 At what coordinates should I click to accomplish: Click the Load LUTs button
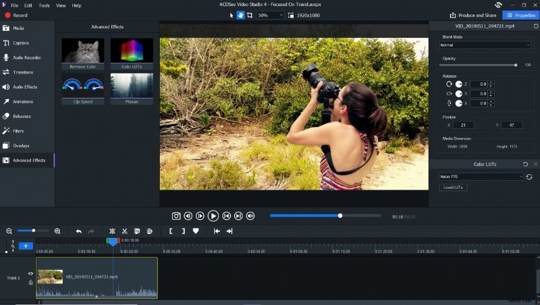(x=453, y=188)
